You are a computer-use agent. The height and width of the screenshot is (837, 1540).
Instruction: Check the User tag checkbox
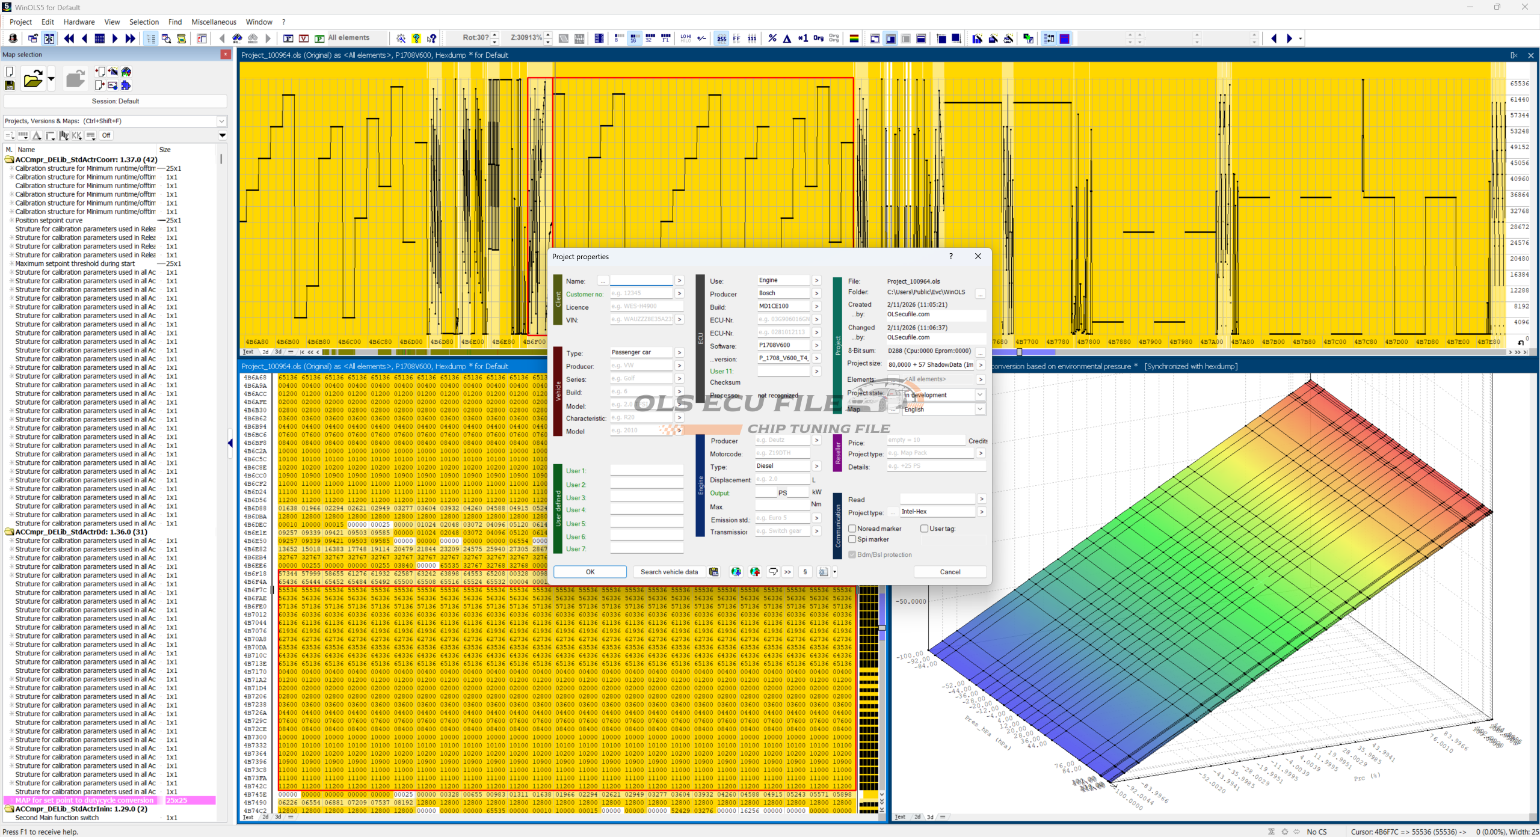tap(925, 529)
